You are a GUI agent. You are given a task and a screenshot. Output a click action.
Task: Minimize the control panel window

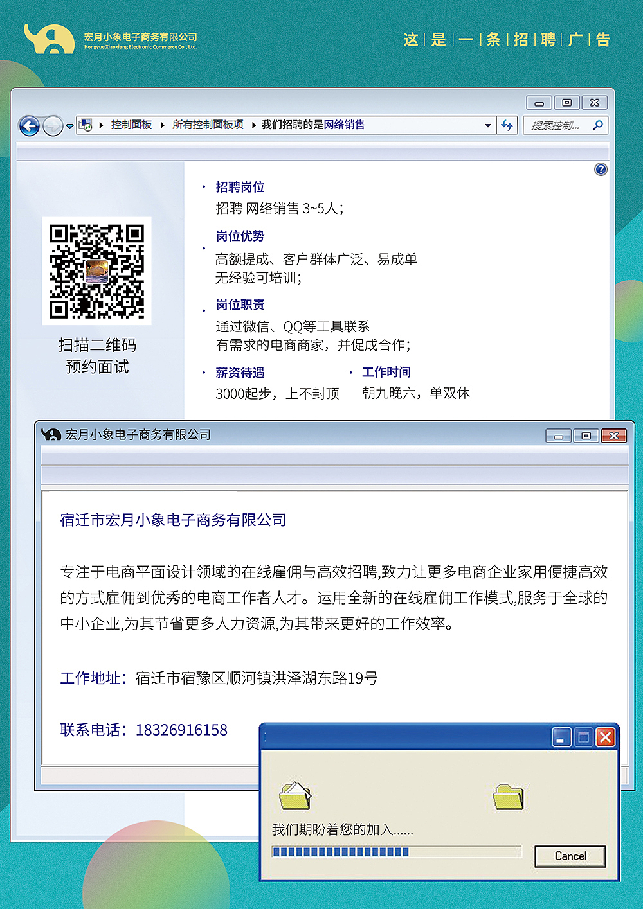tap(539, 103)
